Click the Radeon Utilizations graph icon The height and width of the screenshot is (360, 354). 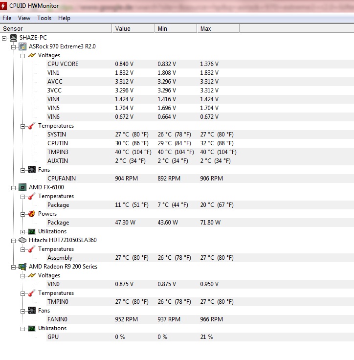[32, 328]
